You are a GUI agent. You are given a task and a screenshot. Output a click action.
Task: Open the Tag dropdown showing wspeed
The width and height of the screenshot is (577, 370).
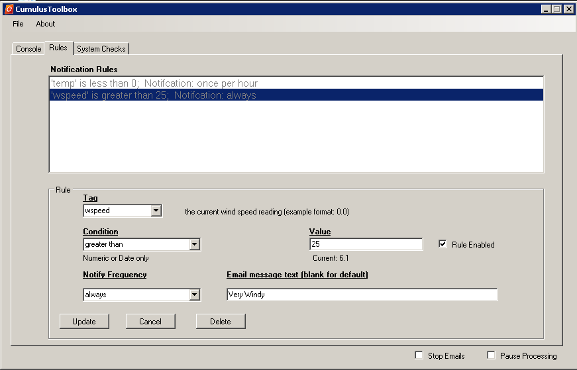pyautogui.click(x=156, y=211)
